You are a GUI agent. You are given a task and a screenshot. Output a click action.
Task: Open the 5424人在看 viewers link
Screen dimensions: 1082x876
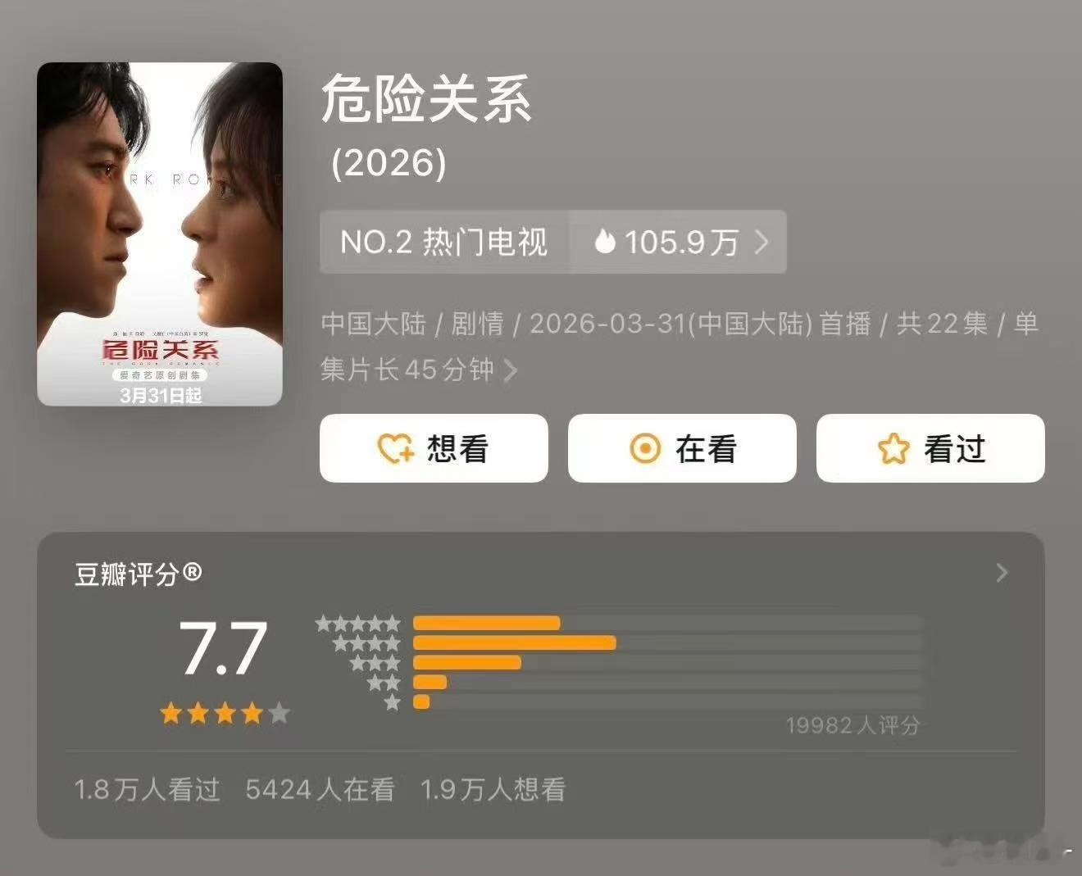tap(321, 789)
